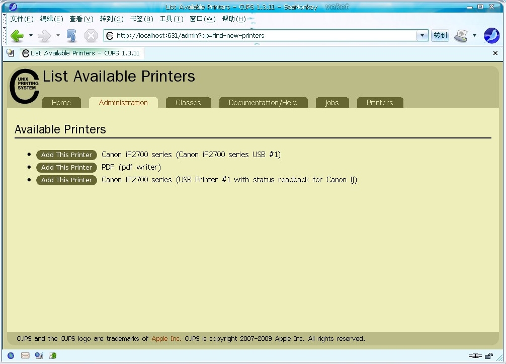Maximize the SeaMonkey window
The height and width of the screenshot is (364, 506).
[x=480, y=7]
